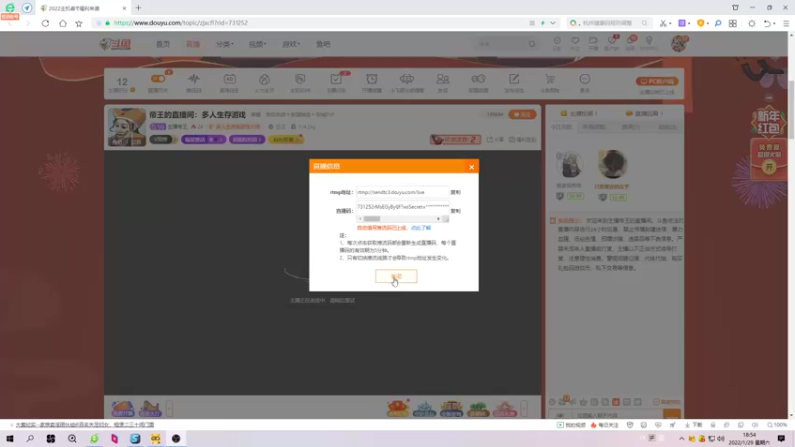Bookmark the page with the star icon
The height and width of the screenshot is (447, 795).
[x=79, y=23]
